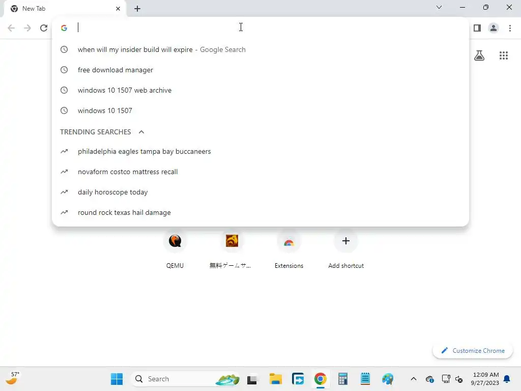
Task: Open the weather widget showing 57°
Action: pos(13,378)
